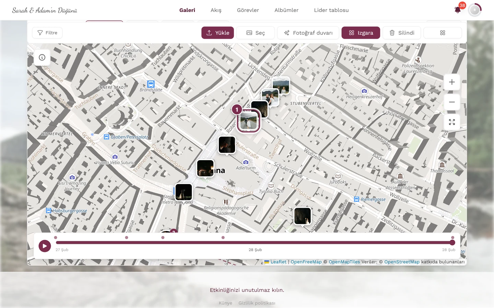Click first timeline dot at 27 Şub
This screenshot has height=308, width=494.
56,238
